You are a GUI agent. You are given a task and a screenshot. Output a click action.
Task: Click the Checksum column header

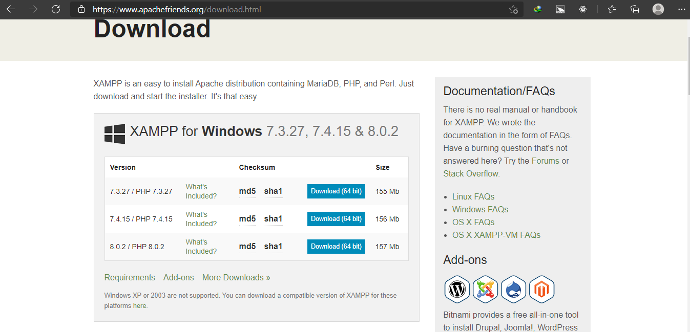click(257, 167)
